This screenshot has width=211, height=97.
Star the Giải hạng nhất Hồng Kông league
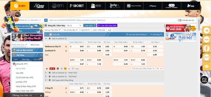[x=50, y=80]
